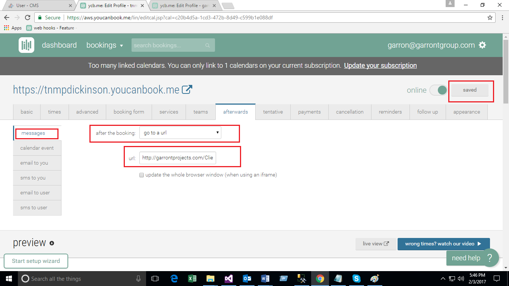
Task: Open booking page via external link icon
Action: tap(187, 90)
